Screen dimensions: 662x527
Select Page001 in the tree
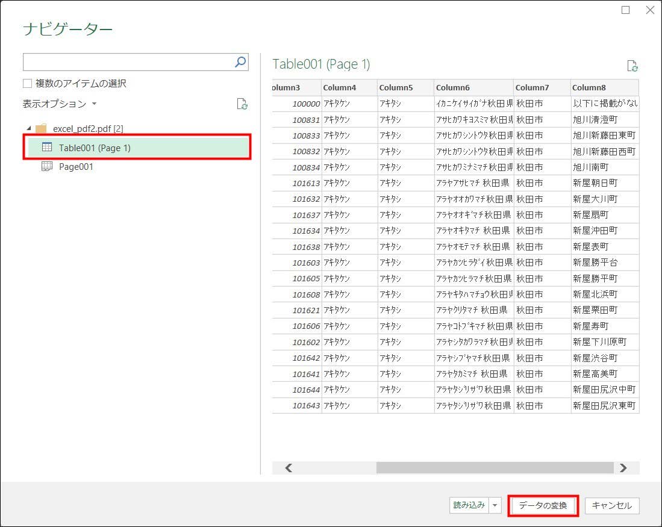[x=76, y=167]
